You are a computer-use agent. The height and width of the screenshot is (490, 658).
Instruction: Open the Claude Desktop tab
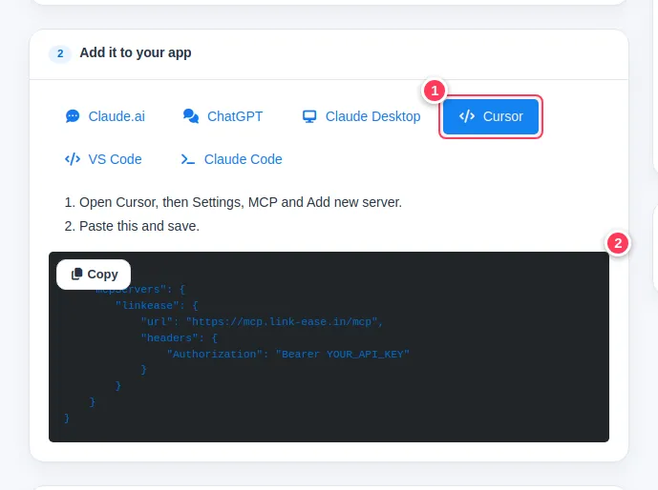[361, 116]
